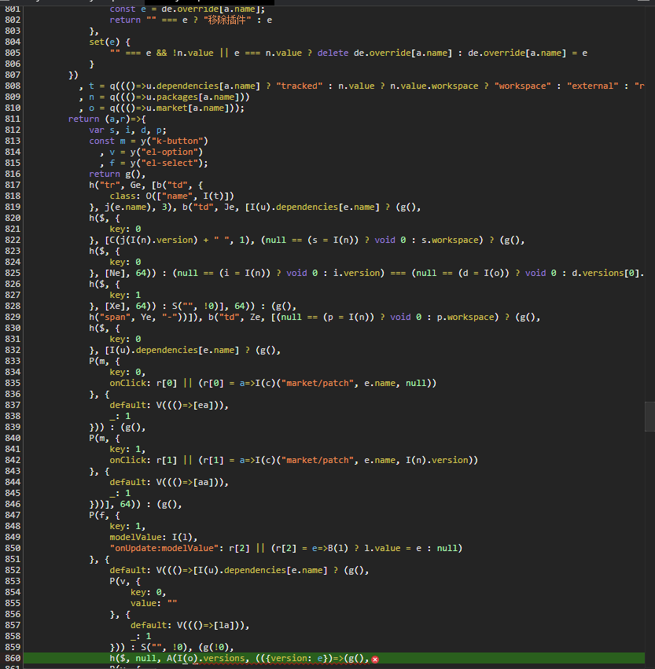The width and height of the screenshot is (655, 669).
Task: Click "return g()," on line 816
Action: [x=117, y=174]
